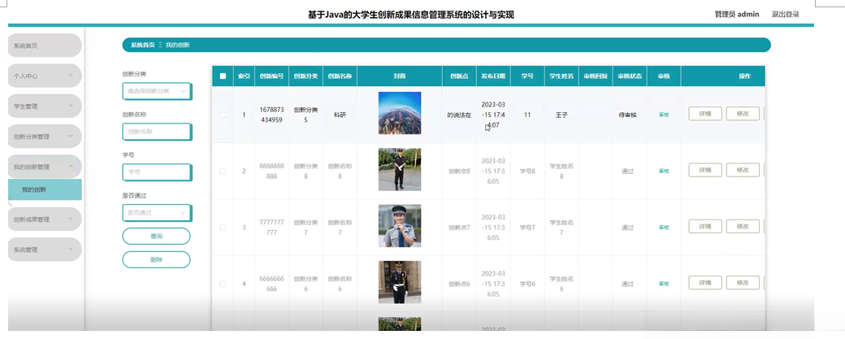
Task: Click 审核 link in row 2
Action: (664, 171)
